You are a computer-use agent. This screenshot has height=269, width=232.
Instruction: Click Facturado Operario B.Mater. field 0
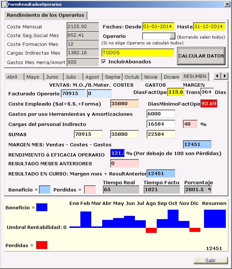point(99,94)
